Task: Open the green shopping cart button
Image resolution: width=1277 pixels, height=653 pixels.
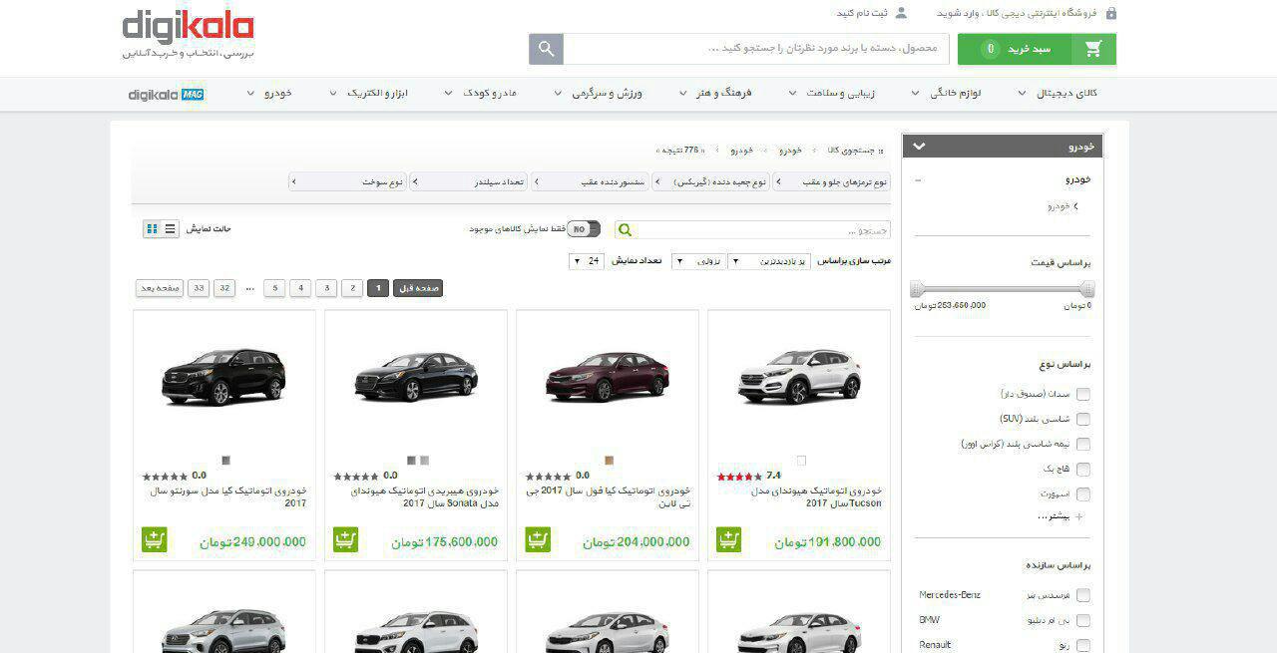Action: (x=1037, y=49)
